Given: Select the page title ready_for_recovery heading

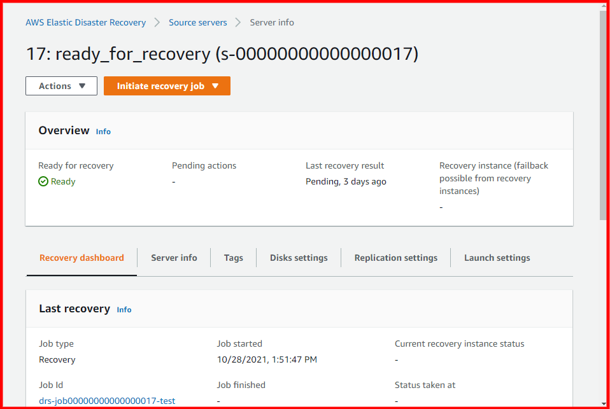Looking at the screenshot, I should (x=222, y=53).
